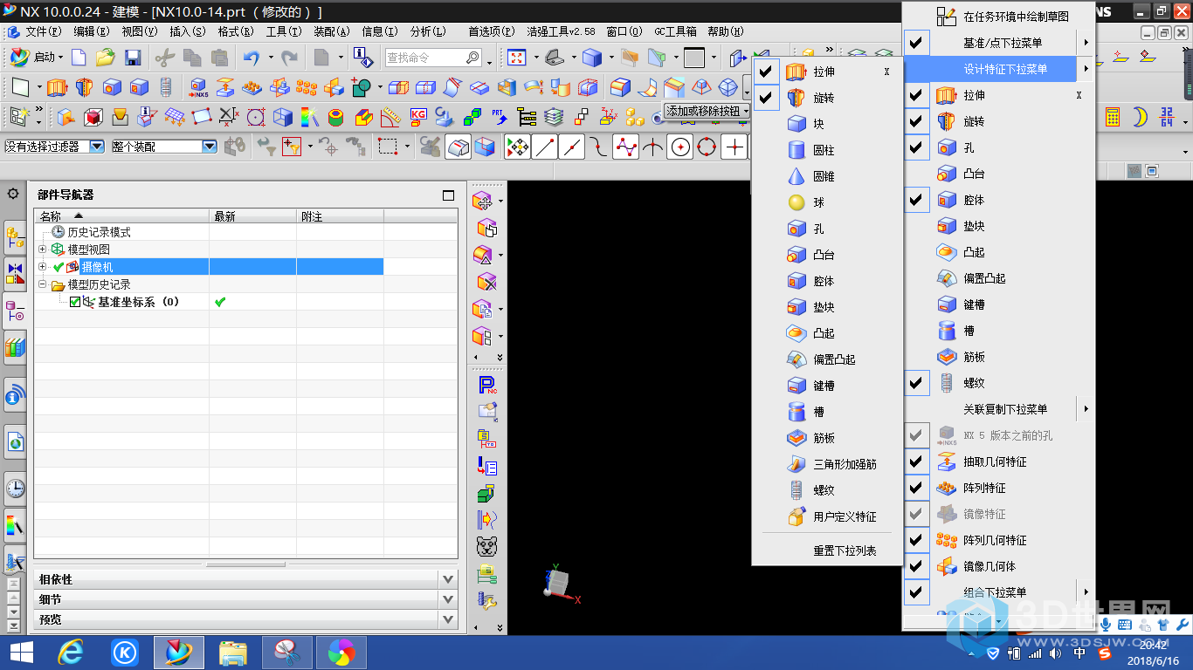Open the 首选项(P) menu
The width and height of the screenshot is (1193, 670).
[492, 31]
